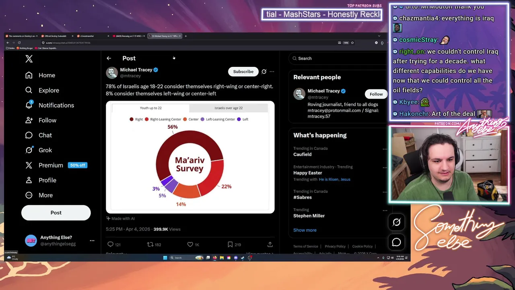Go back using the Post back arrow
The width and height of the screenshot is (515, 290).
pos(109,58)
